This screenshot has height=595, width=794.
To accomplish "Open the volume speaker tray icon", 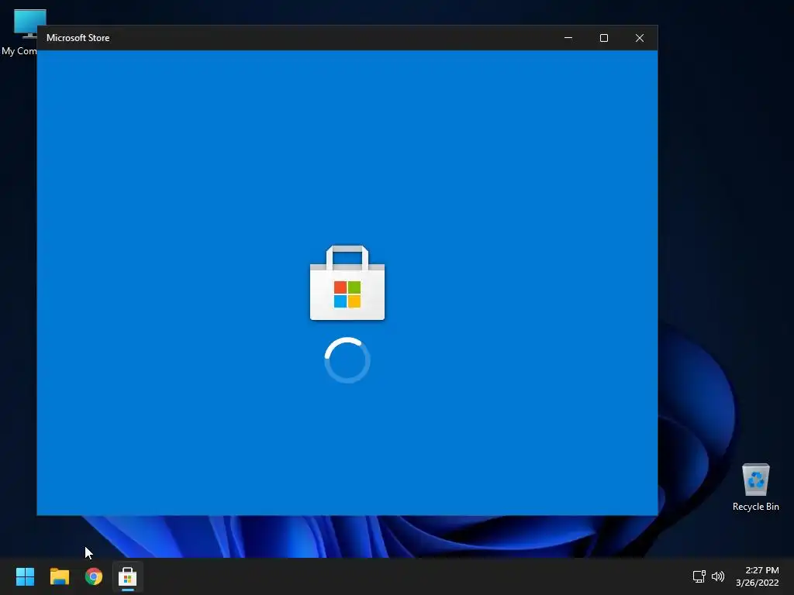I will pyautogui.click(x=718, y=576).
